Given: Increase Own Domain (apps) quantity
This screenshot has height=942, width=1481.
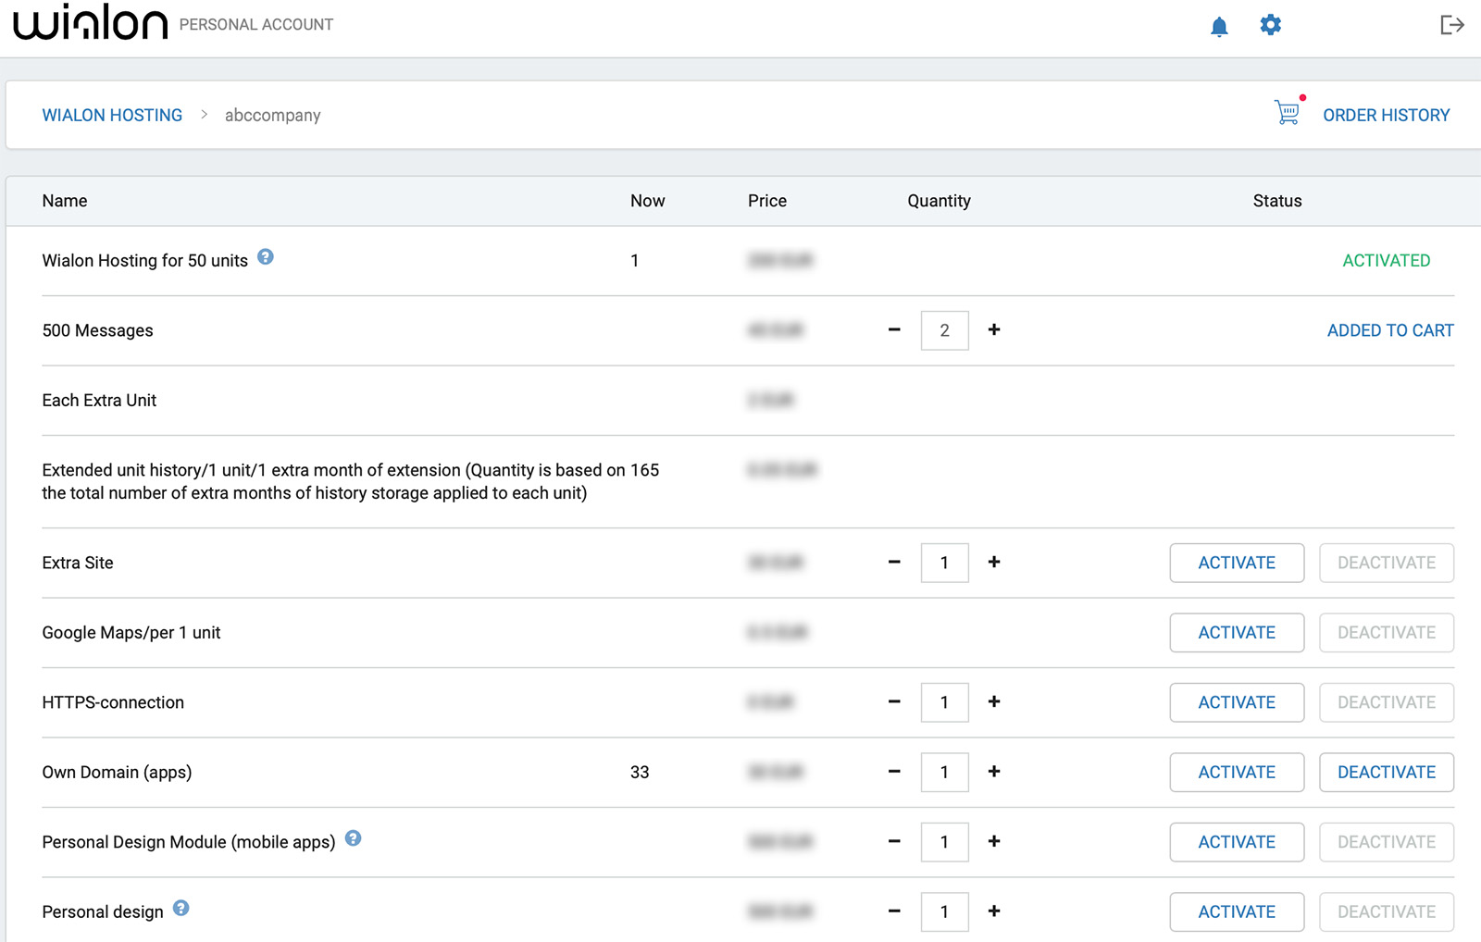Looking at the screenshot, I should click(994, 772).
